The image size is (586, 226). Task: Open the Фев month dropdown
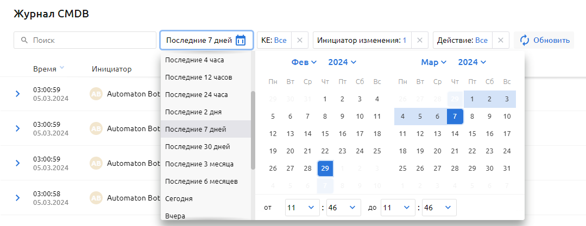[304, 62]
